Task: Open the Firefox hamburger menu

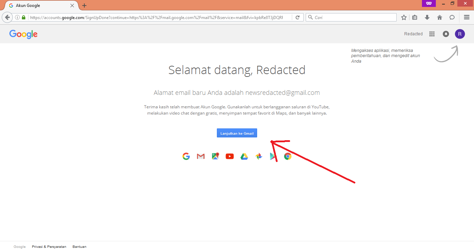Action: click(x=467, y=17)
